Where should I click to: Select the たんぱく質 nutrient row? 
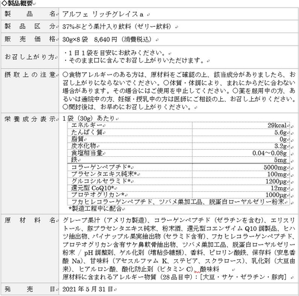tap(179, 132)
